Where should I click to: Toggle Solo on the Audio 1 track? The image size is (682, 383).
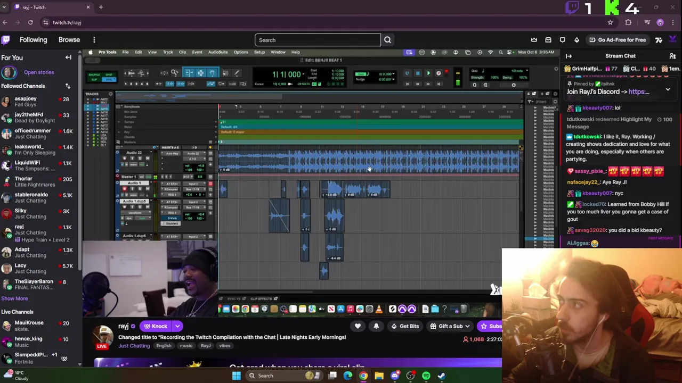click(x=140, y=189)
